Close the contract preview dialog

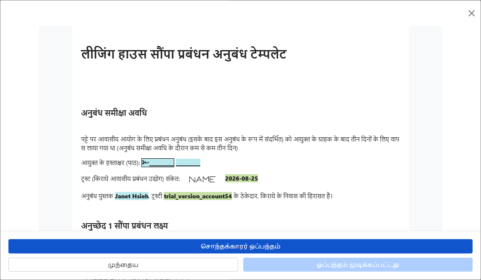click(471, 13)
